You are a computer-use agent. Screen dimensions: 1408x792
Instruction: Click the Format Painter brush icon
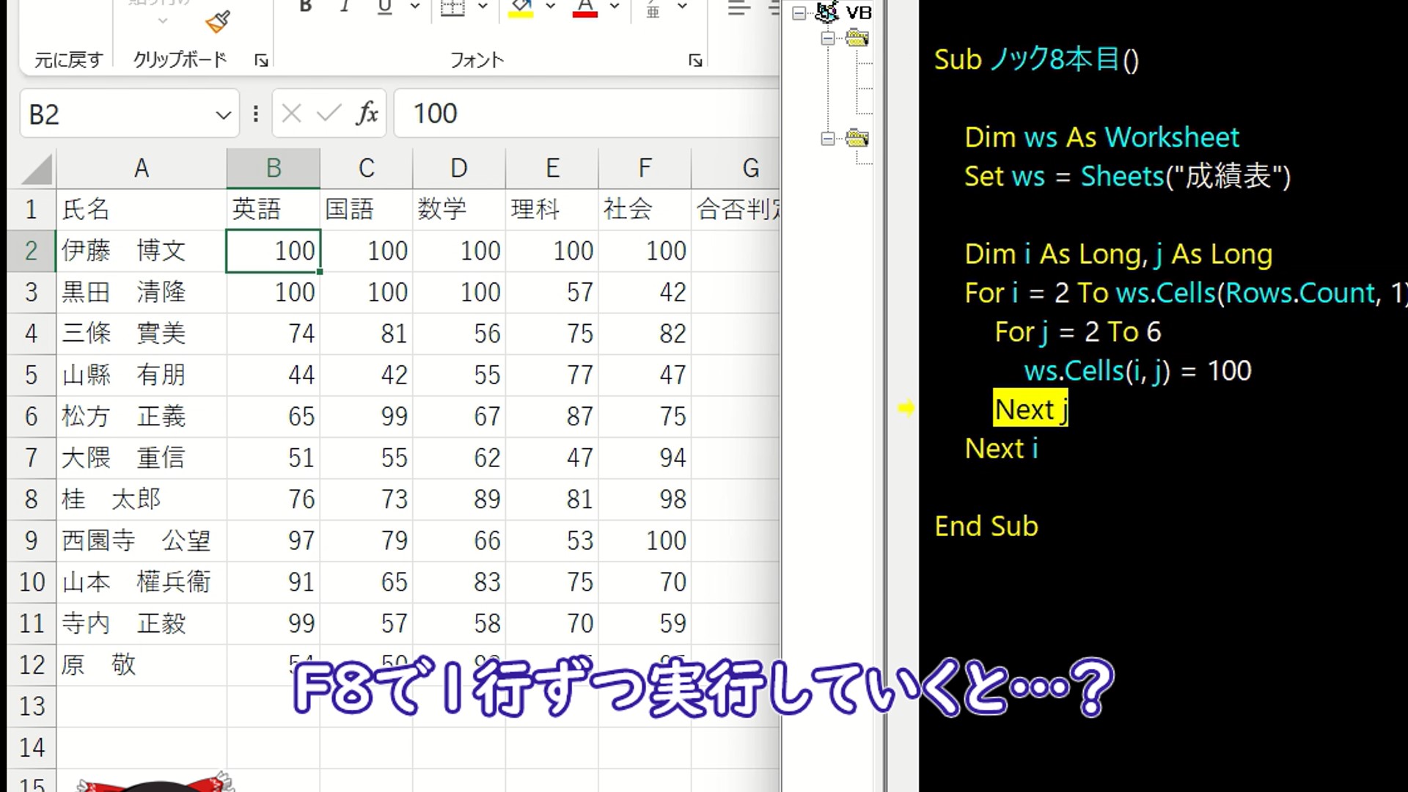(218, 22)
